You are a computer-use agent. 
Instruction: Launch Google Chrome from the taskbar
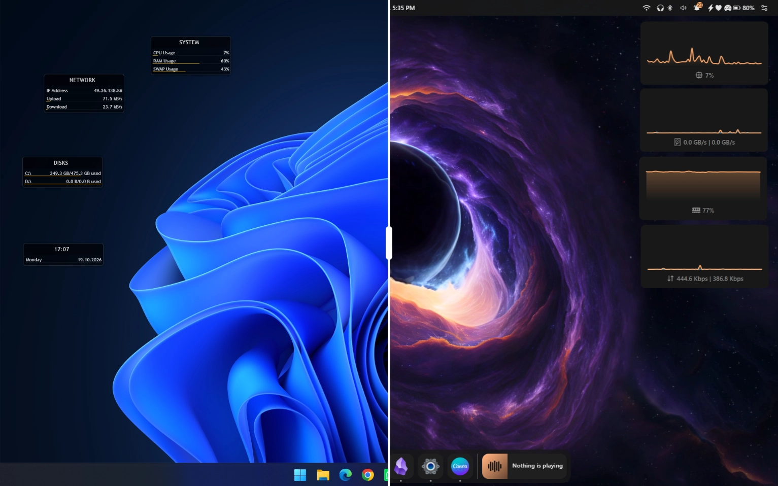coord(368,475)
